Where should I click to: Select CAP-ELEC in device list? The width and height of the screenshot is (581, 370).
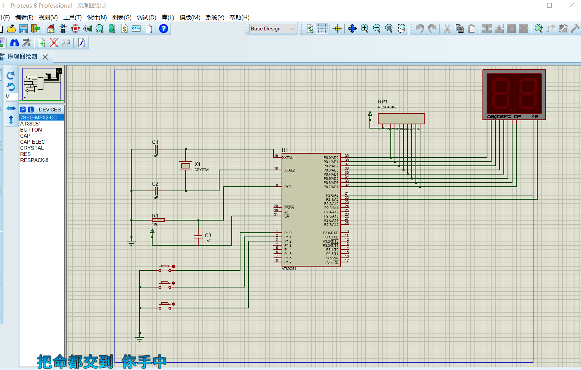pos(41,142)
